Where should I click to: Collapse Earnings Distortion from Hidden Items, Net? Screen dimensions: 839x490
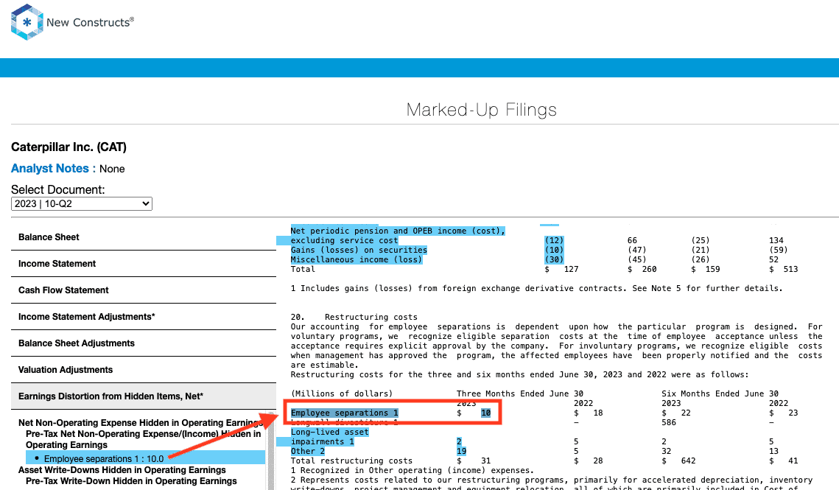(144, 396)
